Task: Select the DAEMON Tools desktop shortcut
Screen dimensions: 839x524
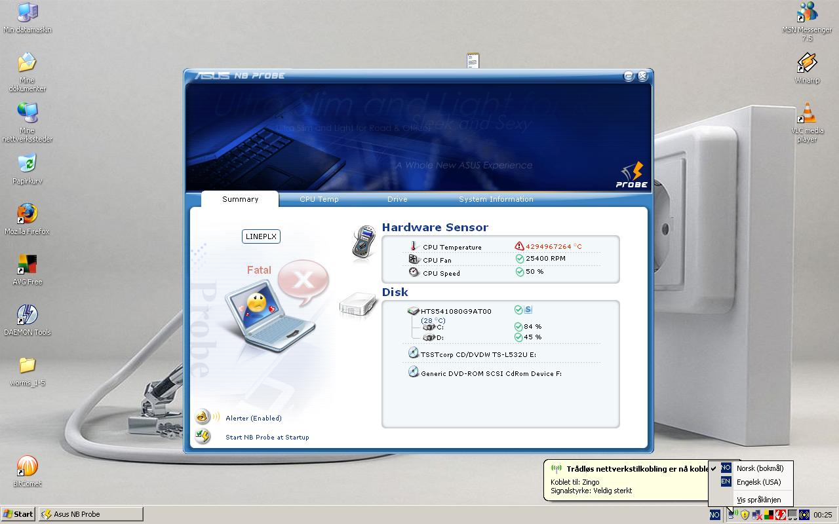Action: (27, 320)
